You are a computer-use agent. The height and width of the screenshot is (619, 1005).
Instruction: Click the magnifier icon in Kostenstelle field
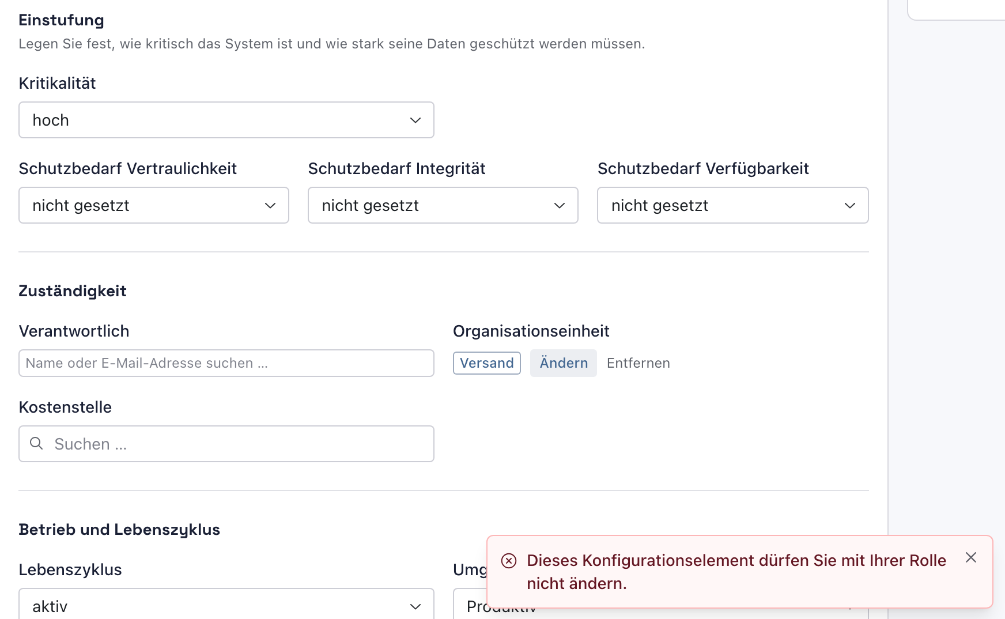click(x=36, y=443)
